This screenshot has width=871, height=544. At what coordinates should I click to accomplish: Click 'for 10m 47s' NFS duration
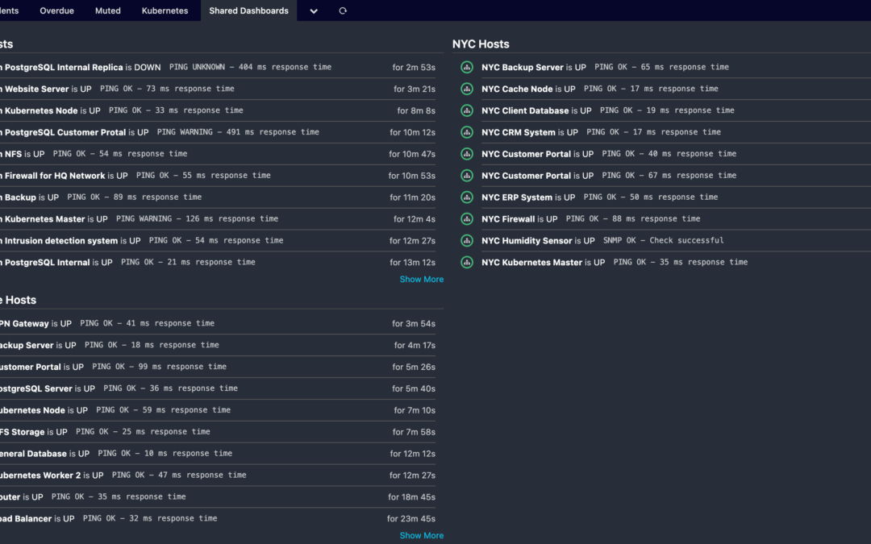click(x=412, y=154)
